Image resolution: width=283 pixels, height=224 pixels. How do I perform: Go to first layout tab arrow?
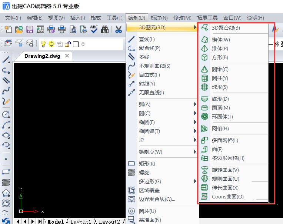point(17,221)
